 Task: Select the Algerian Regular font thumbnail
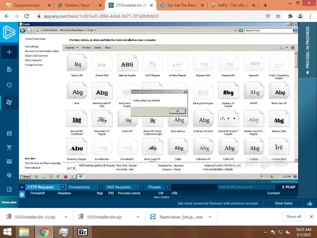127,63
